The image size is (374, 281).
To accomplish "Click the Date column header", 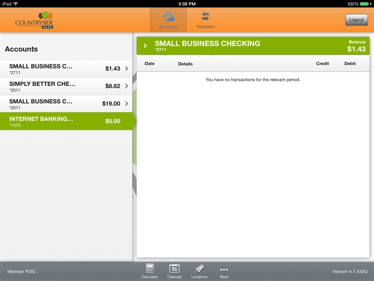I will (x=150, y=63).
